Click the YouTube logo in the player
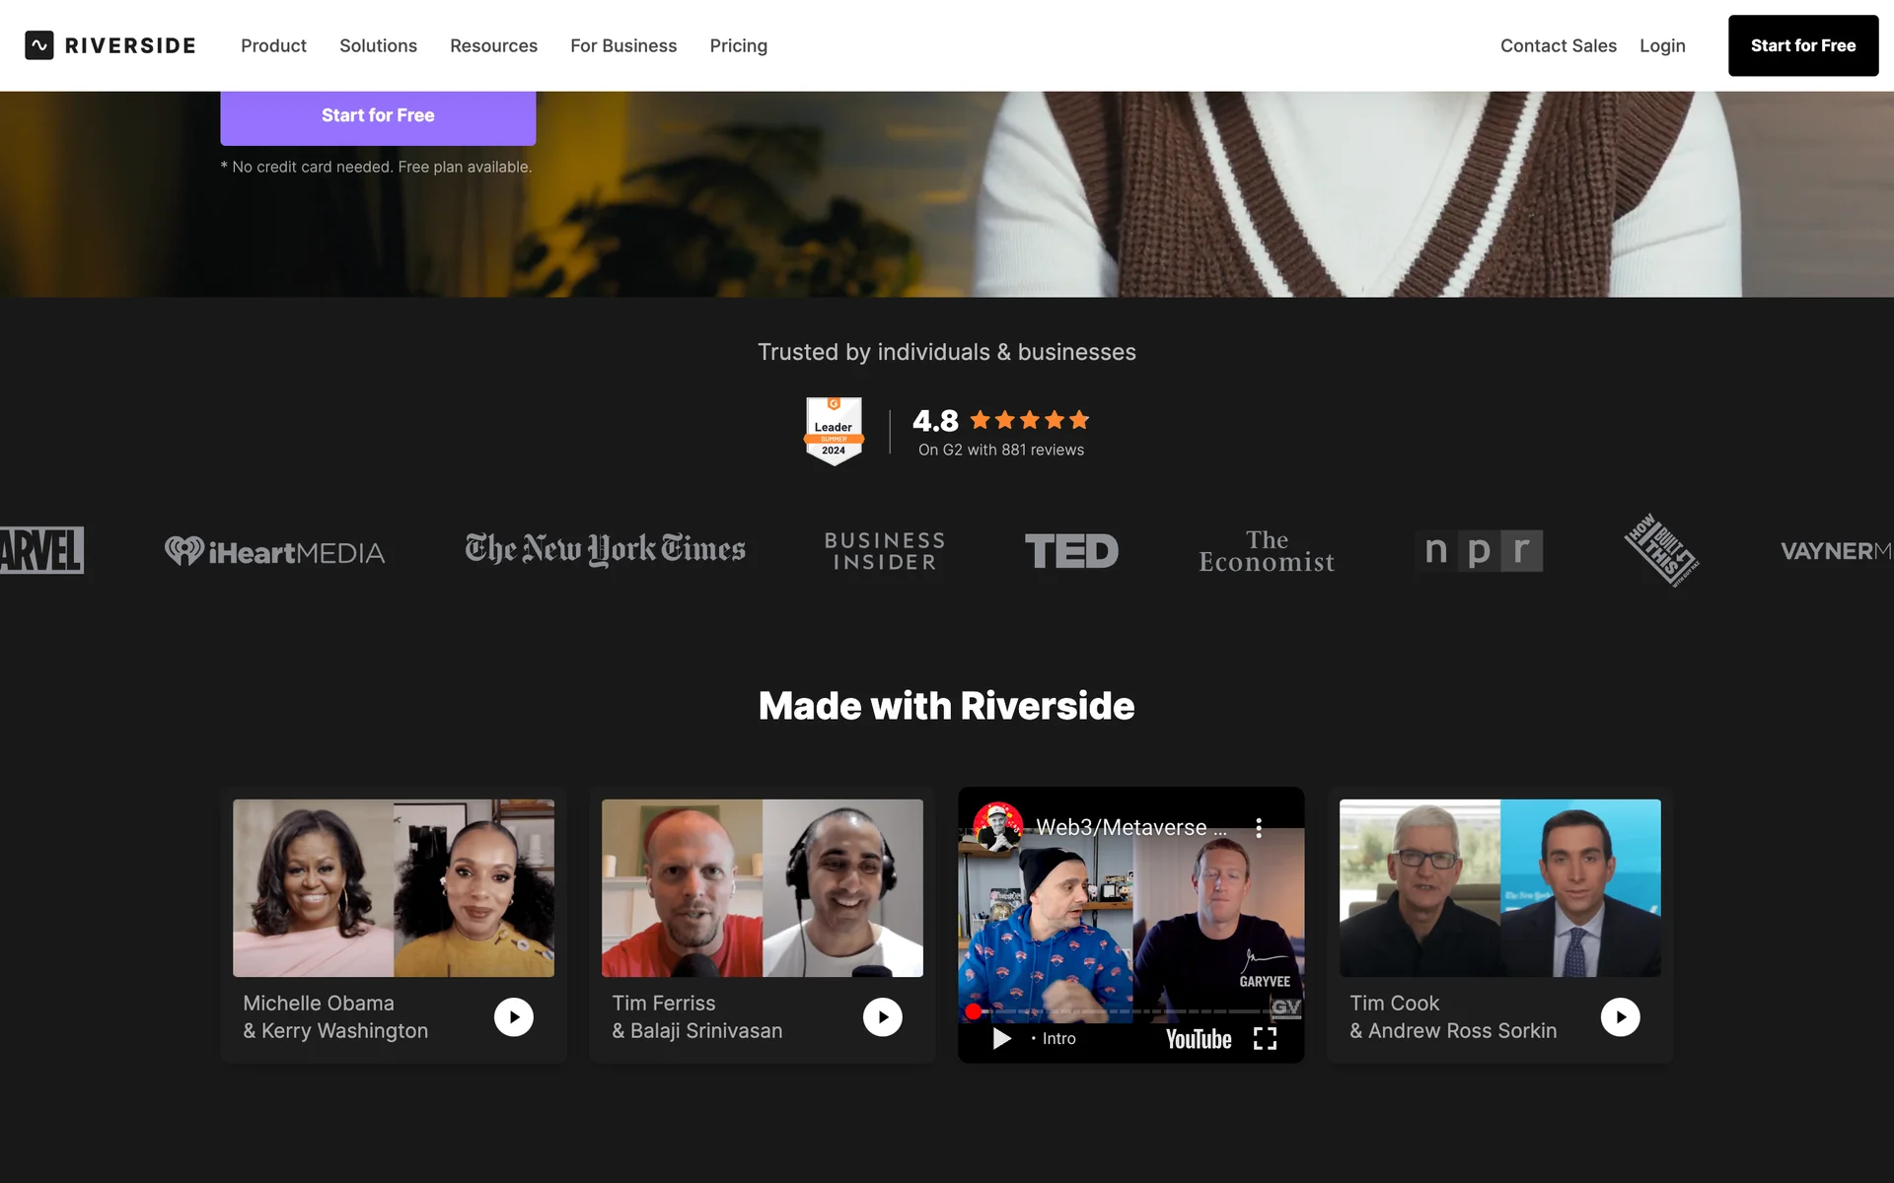Screen dimensions: 1894x1183 pos(1199,1039)
